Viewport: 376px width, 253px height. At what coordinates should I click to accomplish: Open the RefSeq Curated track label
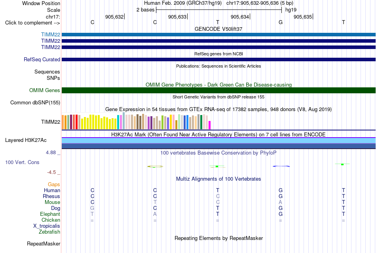pyautogui.click(x=42, y=59)
